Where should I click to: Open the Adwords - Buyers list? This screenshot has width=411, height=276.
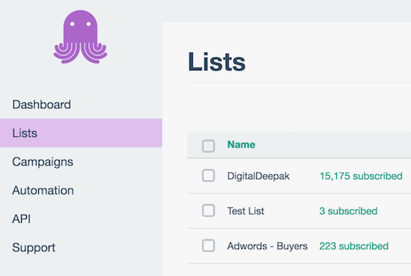click(x=268, y=246)
